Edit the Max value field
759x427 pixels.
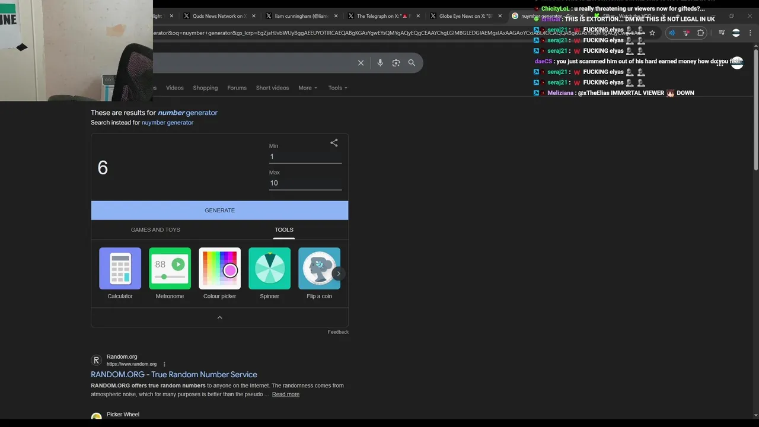click(305, 183)
